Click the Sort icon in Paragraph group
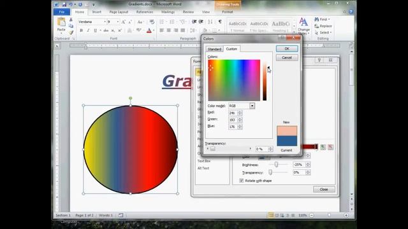Screen dimensions: 408x229 click(210, 22)
